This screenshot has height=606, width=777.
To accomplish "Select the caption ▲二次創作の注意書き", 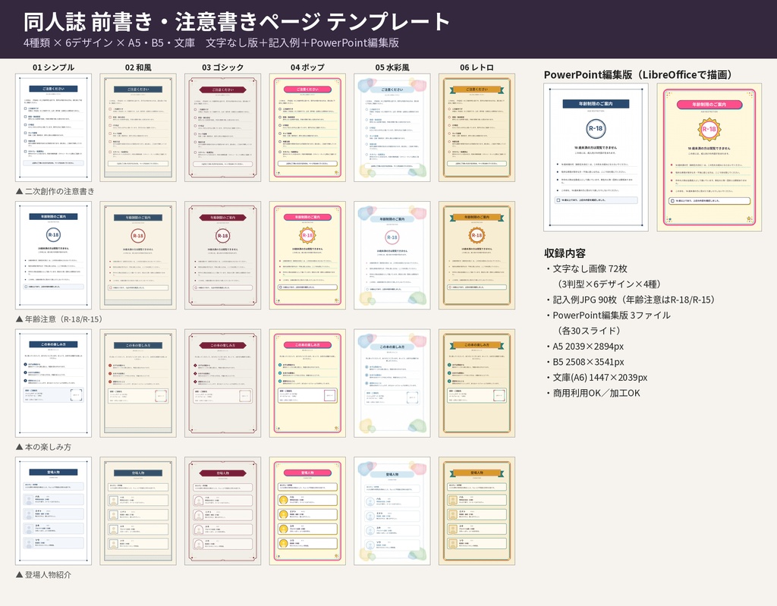I will (55, 191).
